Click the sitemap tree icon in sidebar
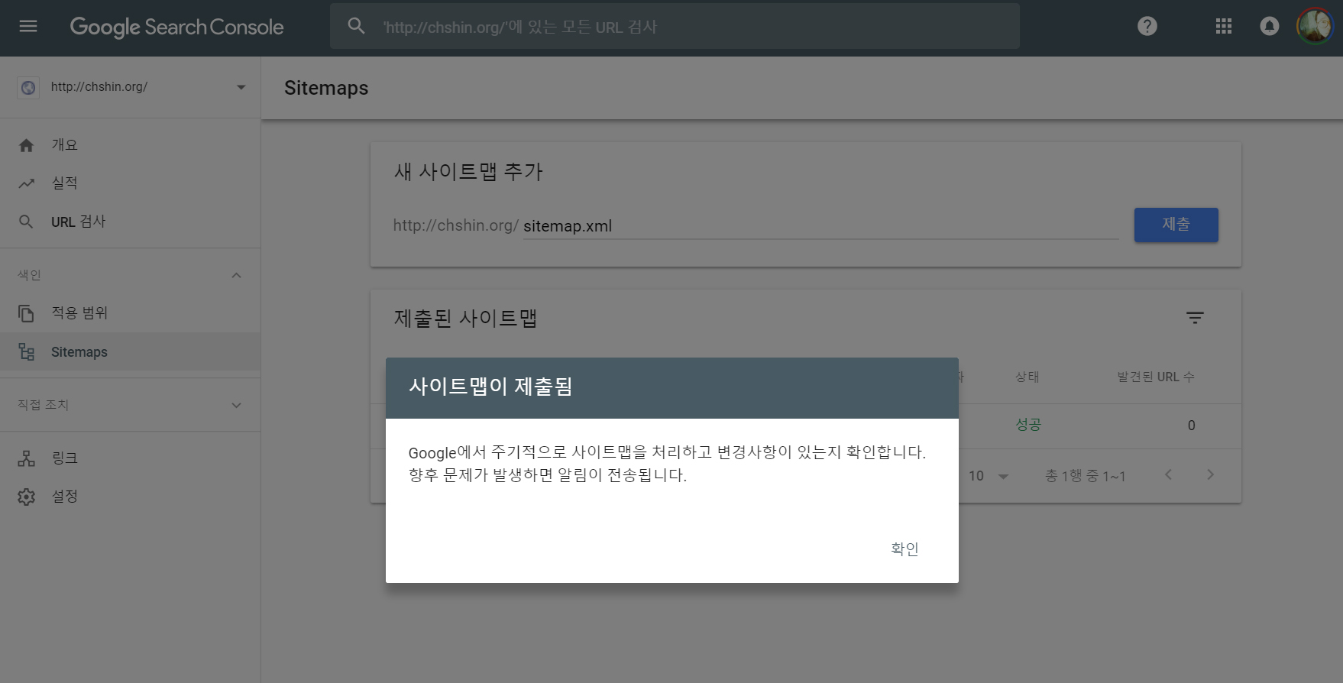 [26, 351]
